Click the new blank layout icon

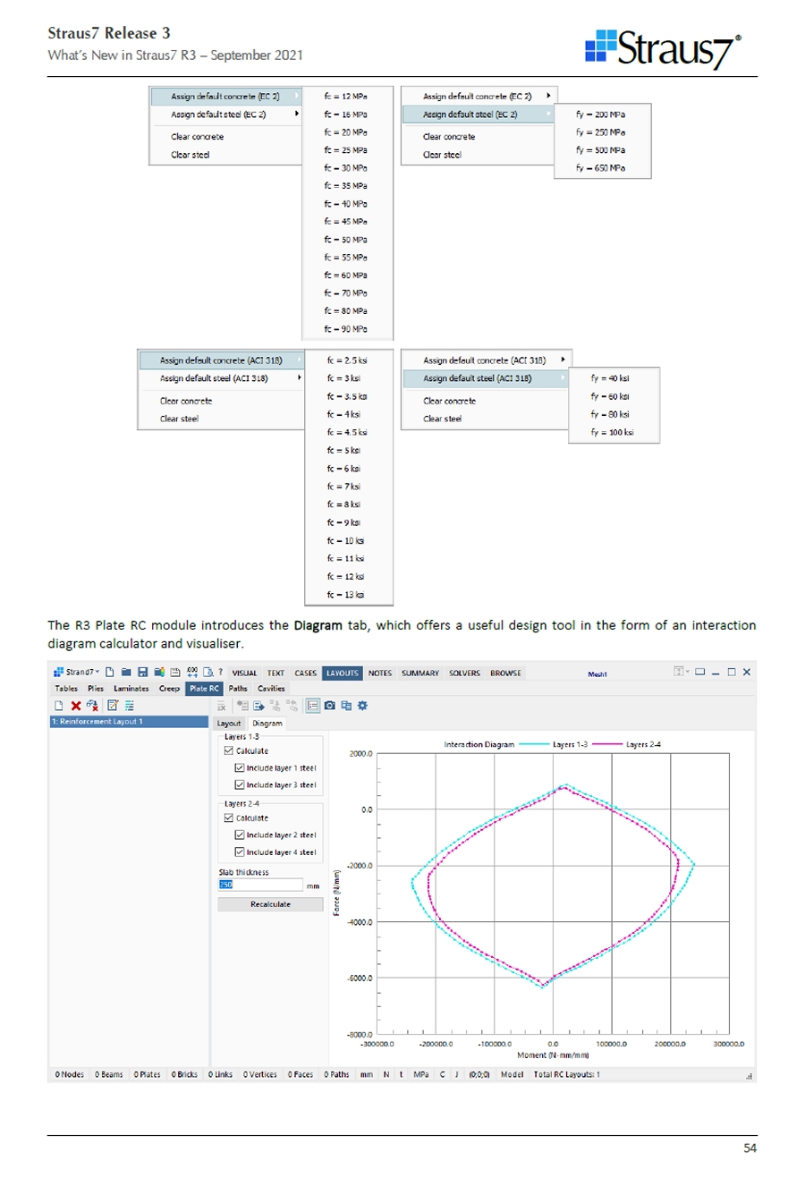coord(59,706)
